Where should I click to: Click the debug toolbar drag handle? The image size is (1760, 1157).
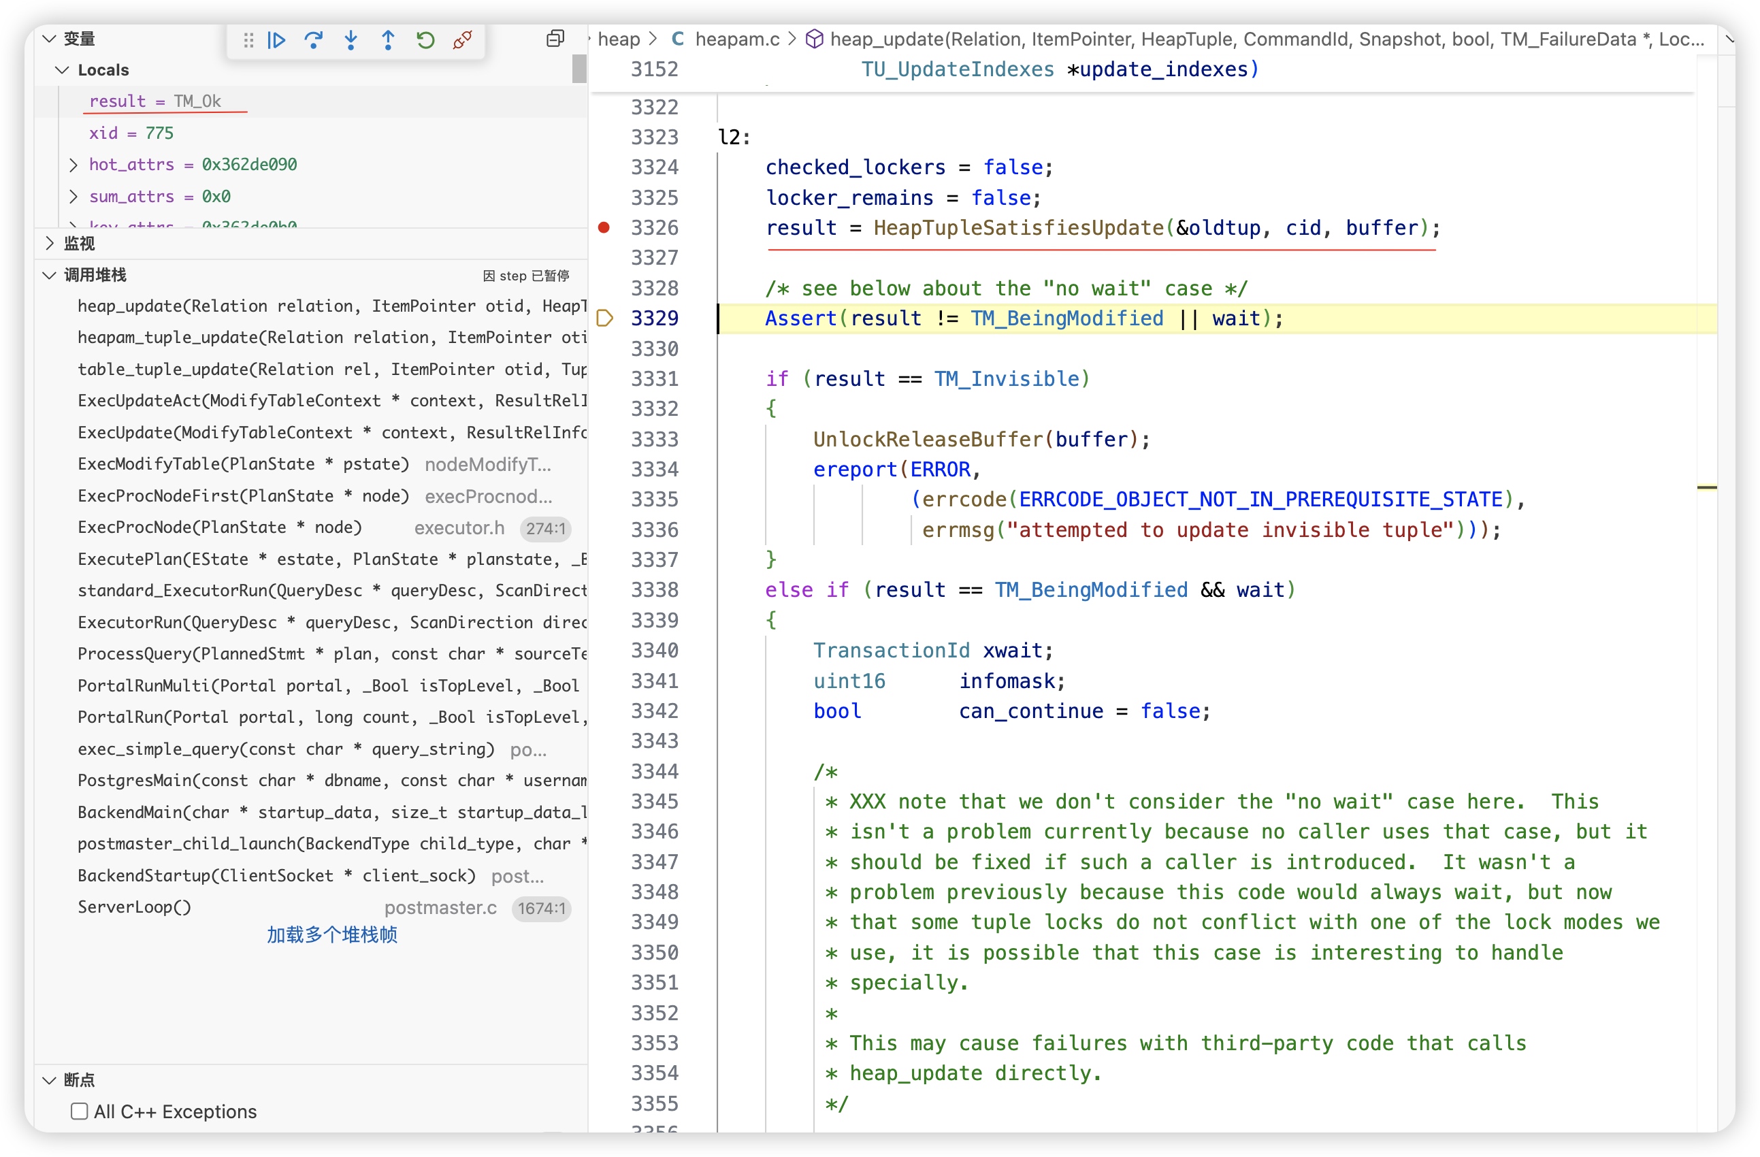(248, 40)
